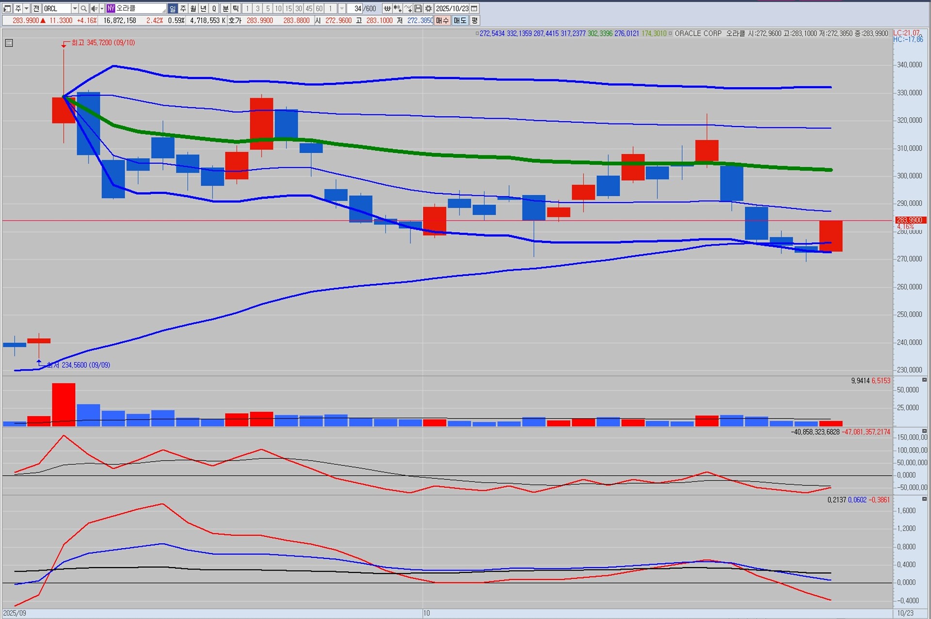Click the save chart floppy icon

[418, 8]
